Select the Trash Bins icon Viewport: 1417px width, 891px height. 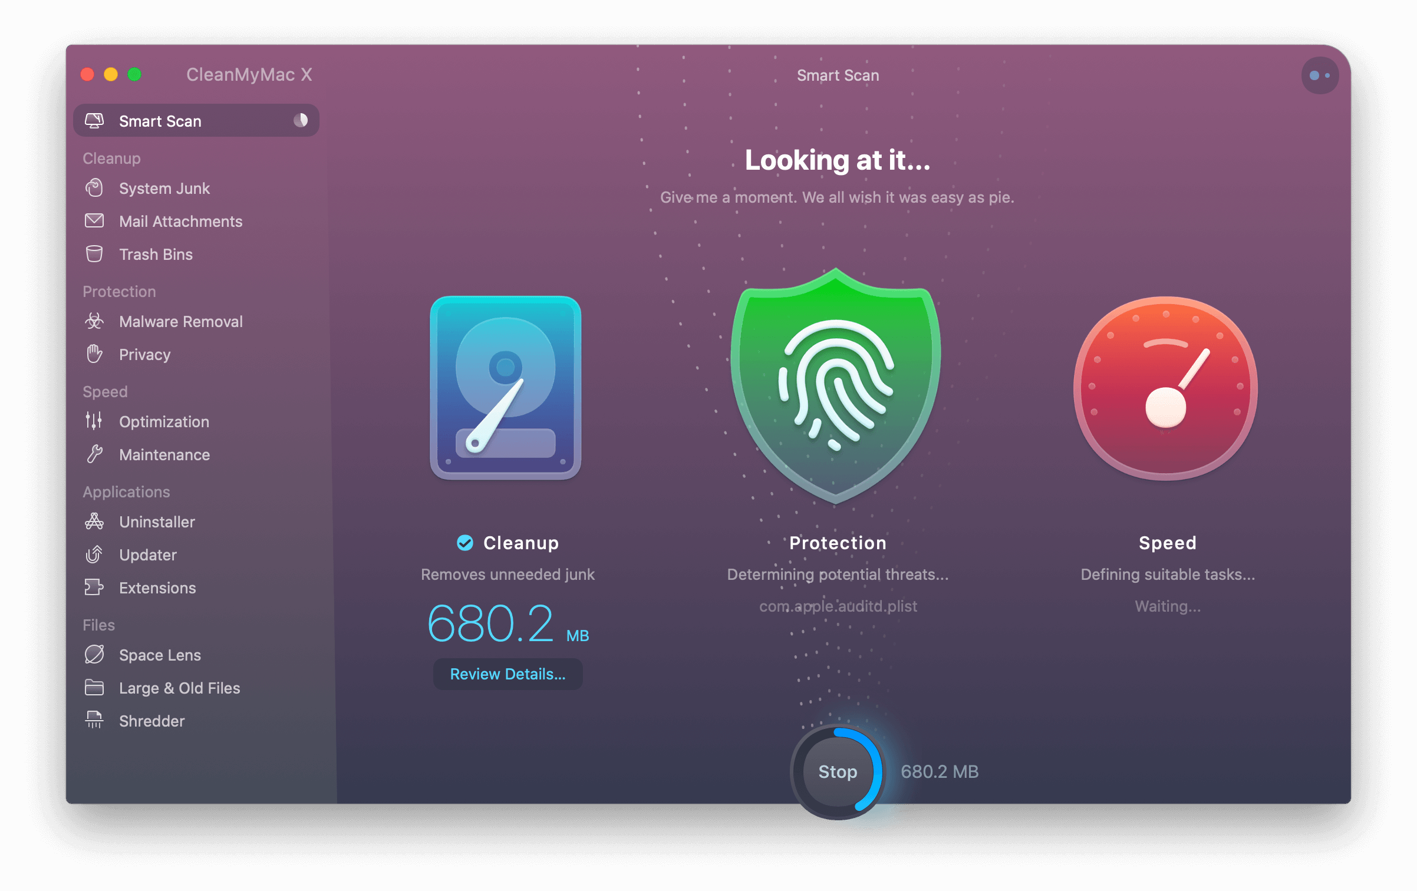click(94, 254)
